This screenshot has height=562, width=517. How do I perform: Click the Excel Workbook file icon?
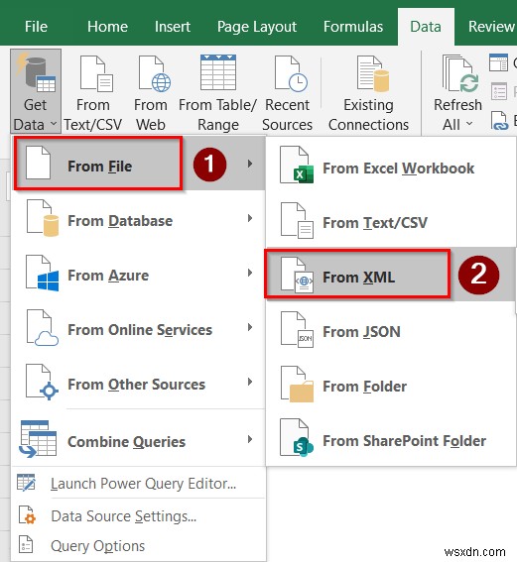297,165
